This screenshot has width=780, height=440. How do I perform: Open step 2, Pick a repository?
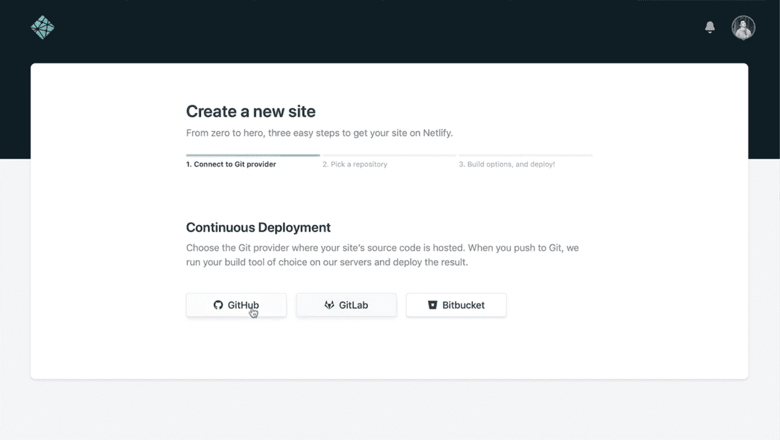[x=355, y=163]
